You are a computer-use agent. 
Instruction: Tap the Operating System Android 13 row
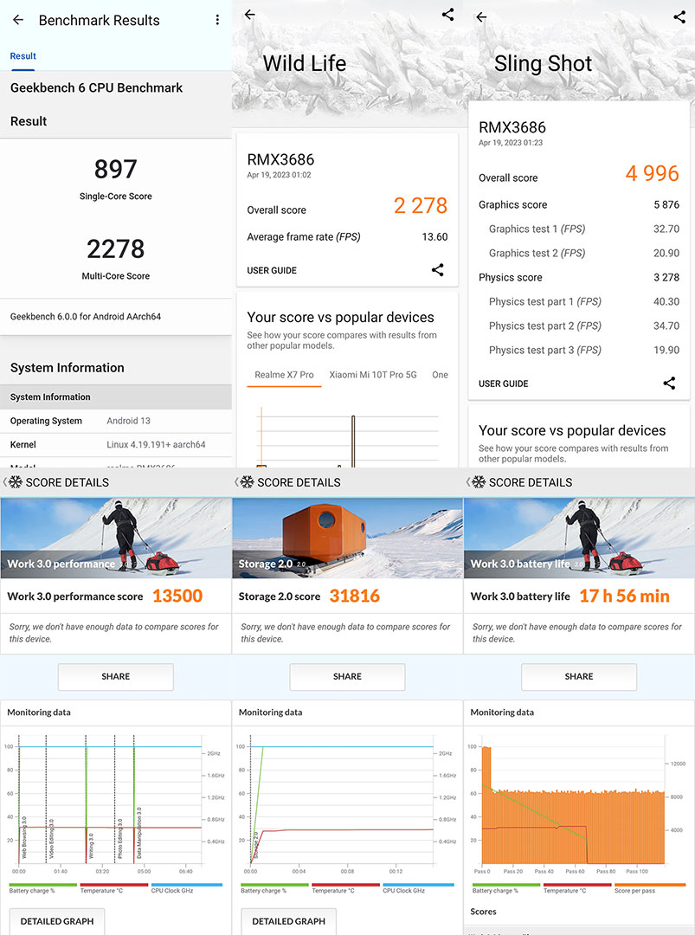tap(116, 421)
